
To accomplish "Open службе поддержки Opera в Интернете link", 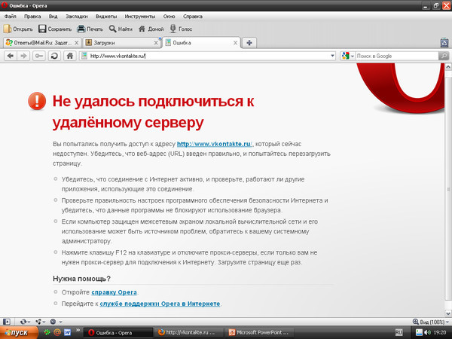I will point(160,304).
